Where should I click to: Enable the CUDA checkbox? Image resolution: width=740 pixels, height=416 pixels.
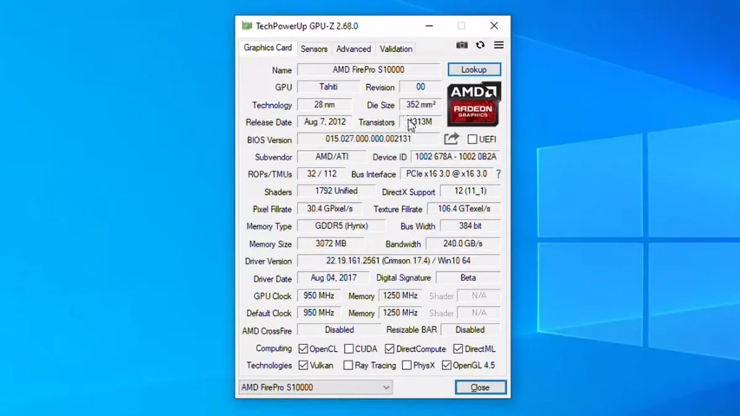pos(349,349)
